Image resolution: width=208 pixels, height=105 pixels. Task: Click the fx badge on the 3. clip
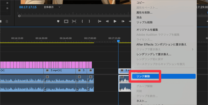(79, 70)
